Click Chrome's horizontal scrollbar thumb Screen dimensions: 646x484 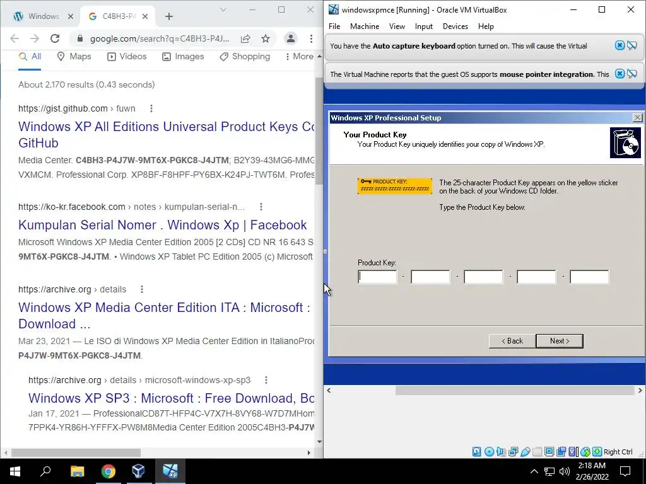[76, 452]
